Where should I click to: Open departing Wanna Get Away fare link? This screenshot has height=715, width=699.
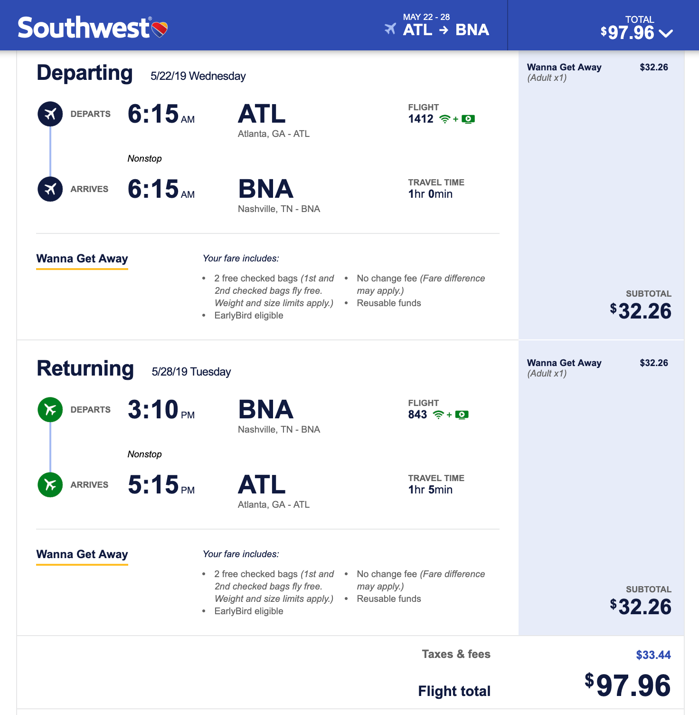pos(82,259)
